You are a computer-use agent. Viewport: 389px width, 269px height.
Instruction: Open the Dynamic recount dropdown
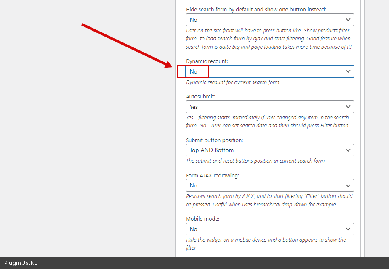tap(269, 71)
